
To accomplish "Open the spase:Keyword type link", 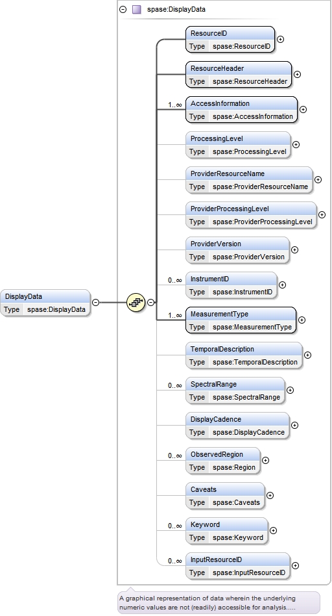I will pos(238,537).
